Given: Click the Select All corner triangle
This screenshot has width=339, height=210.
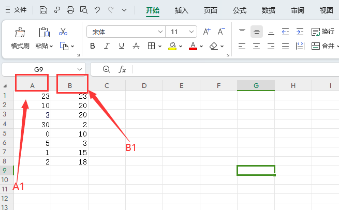Looking at the screenshot, I should click(5, 86).
